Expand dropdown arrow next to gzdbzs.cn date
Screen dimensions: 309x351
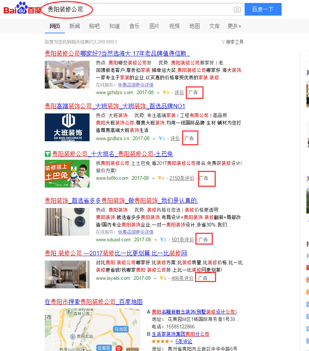pos(154,139)
